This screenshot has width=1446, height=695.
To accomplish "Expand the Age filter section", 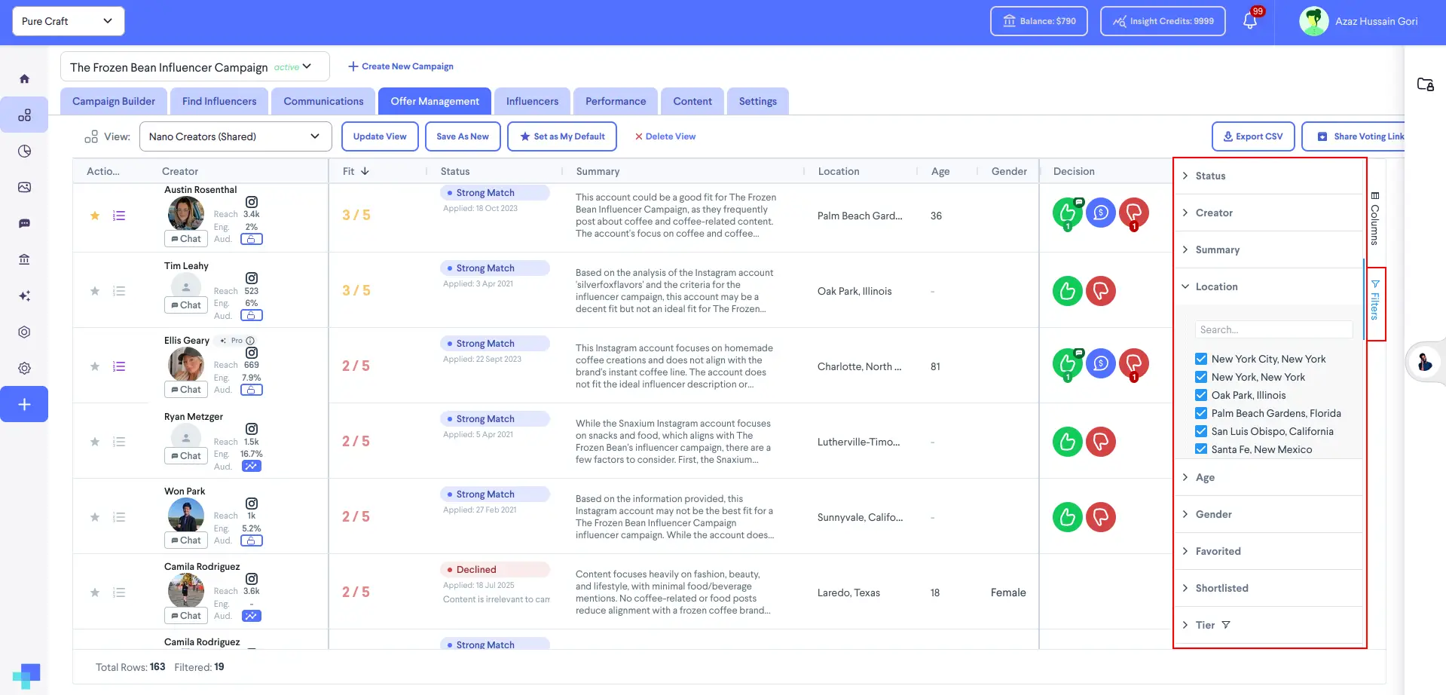I will [x=1270, y=477].
